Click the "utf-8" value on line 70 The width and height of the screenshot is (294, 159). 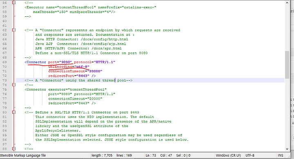82,67
